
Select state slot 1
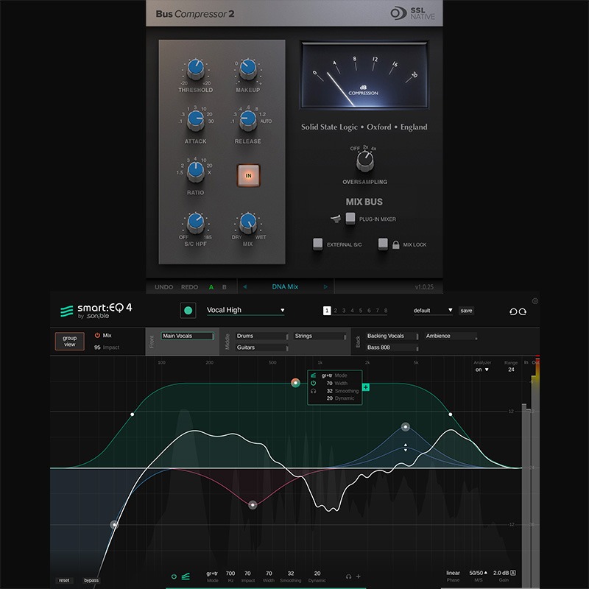point(327,310)
